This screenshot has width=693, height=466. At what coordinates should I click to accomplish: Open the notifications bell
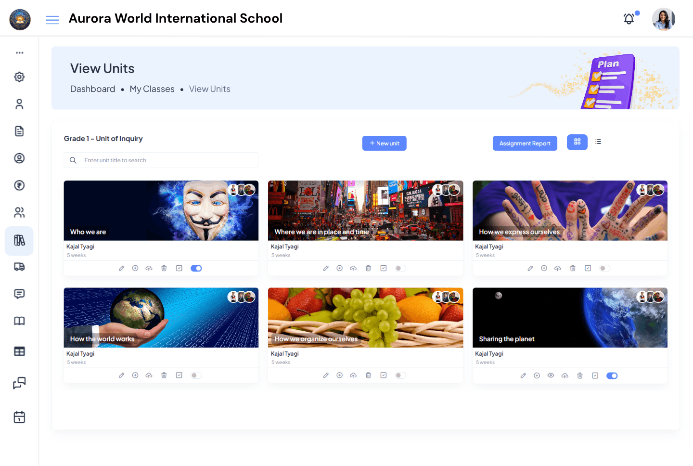point(629,18)
